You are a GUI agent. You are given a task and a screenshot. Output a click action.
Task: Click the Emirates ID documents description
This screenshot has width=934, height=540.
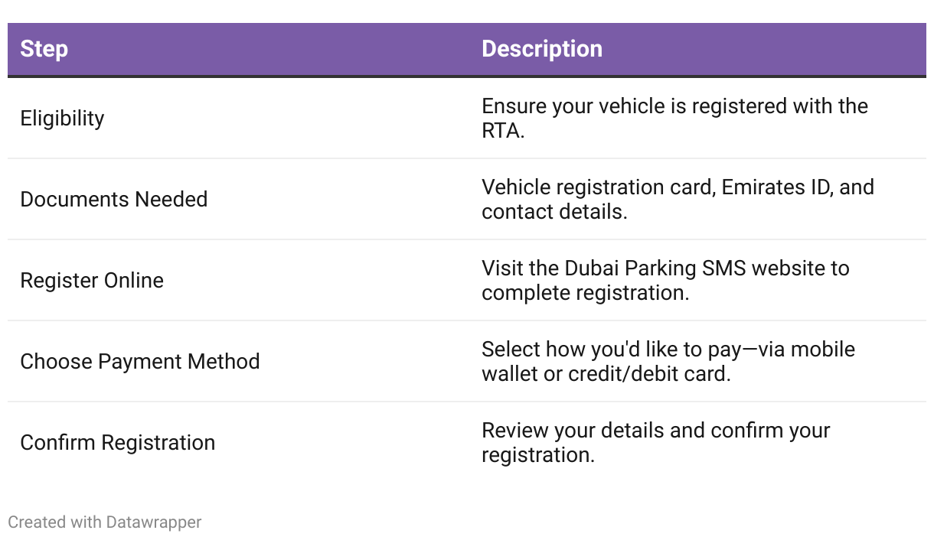(678, 200)
